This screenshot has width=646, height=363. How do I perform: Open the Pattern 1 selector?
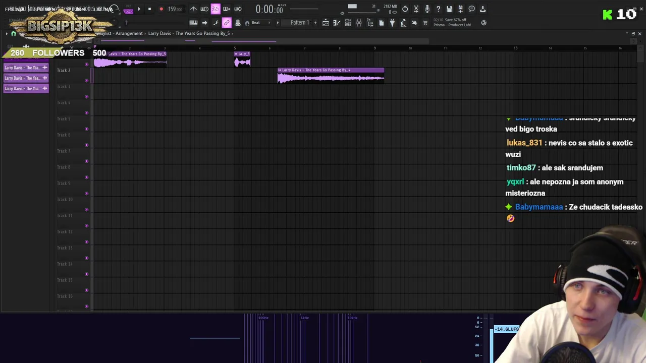click(x=299, y=23)
